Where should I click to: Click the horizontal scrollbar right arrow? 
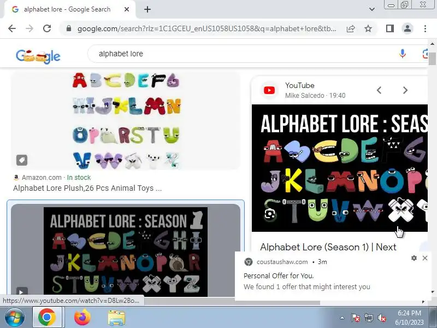(x=423, y=302)
